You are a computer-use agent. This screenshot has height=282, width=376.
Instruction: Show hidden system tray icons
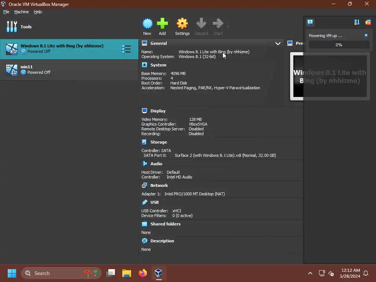pos(310,273)
